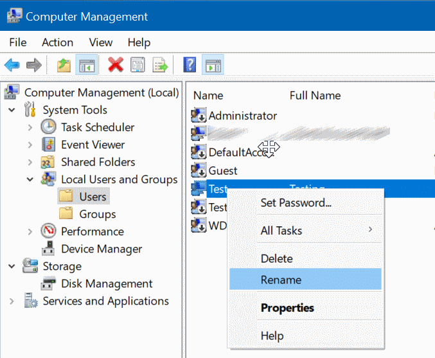The height and width of the screenshot is (358, 435).
Task: Click the Computer Management title bar icon
Action: click(14, 16)
